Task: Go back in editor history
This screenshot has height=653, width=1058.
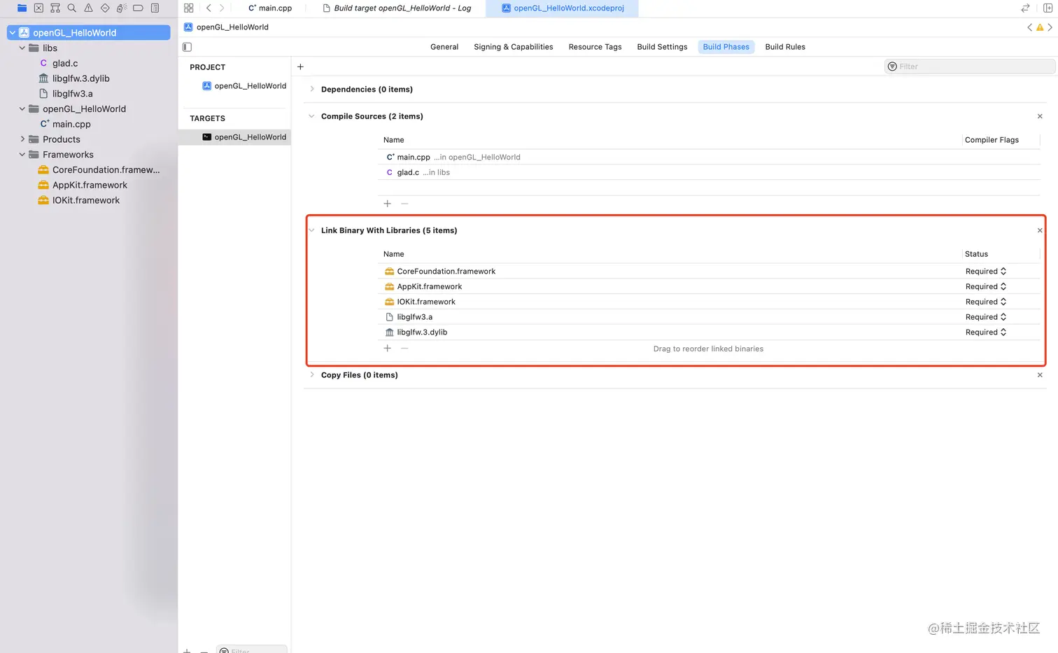Action: 209,8
